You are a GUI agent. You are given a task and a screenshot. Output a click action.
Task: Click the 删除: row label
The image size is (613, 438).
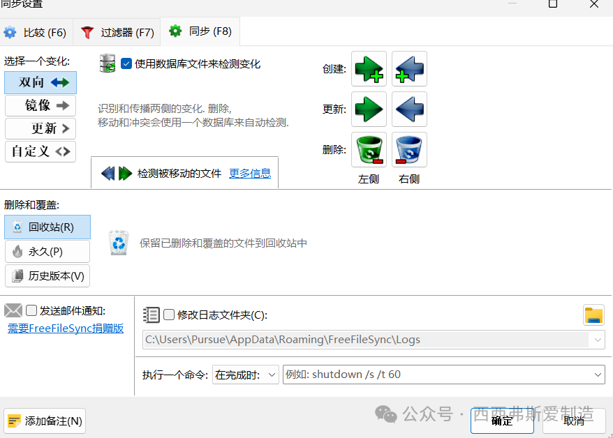click(x=334, y=149)
